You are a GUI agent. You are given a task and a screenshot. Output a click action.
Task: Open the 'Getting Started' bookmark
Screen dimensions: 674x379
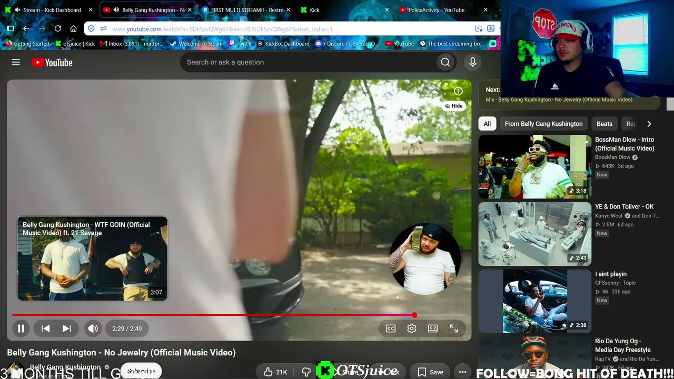pos(27,44)
